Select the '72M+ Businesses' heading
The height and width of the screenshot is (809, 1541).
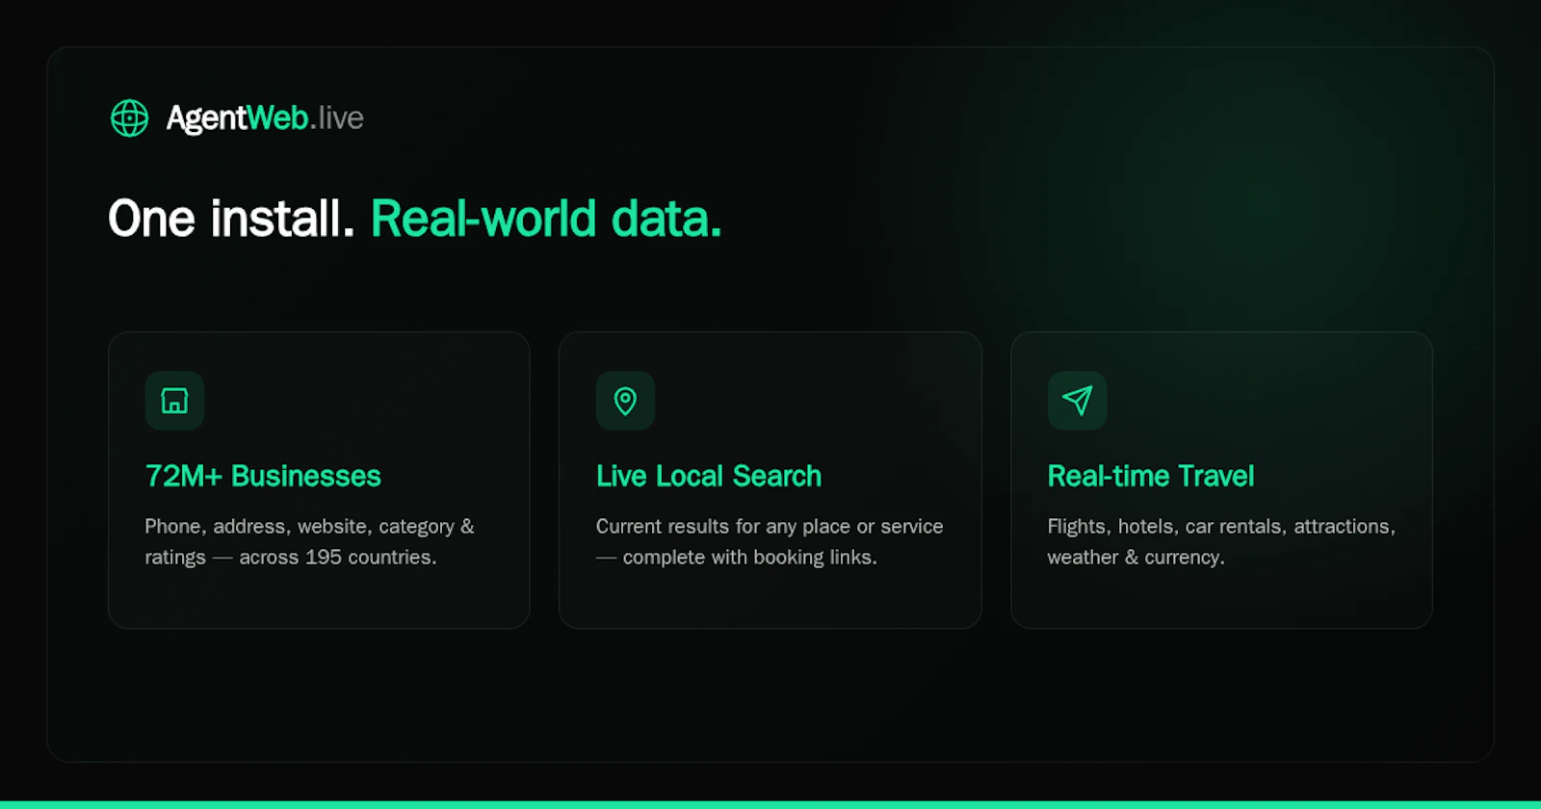click(x=263, y=476)
